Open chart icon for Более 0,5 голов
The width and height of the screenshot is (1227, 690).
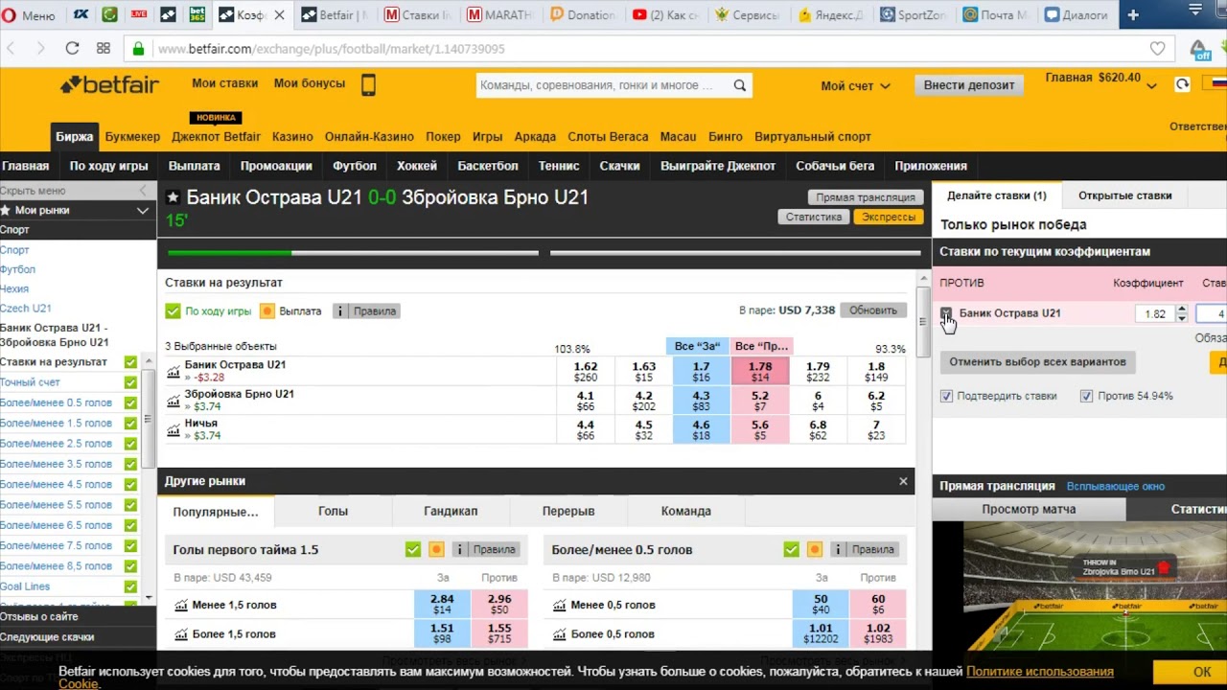pos(560,634)
